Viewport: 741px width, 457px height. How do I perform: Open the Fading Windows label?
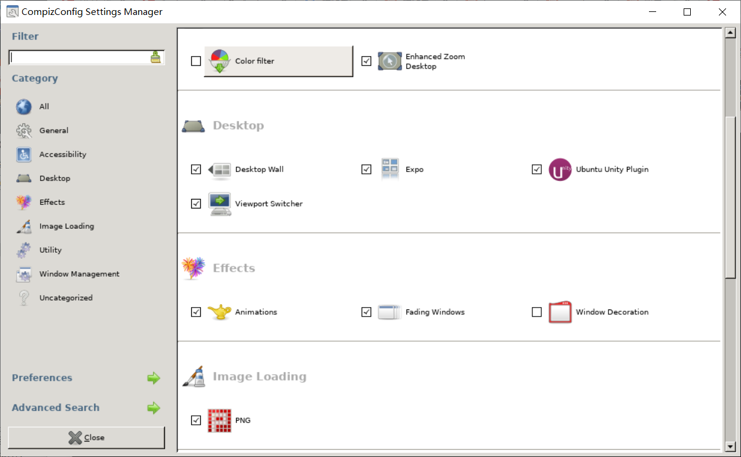point(435,312)
